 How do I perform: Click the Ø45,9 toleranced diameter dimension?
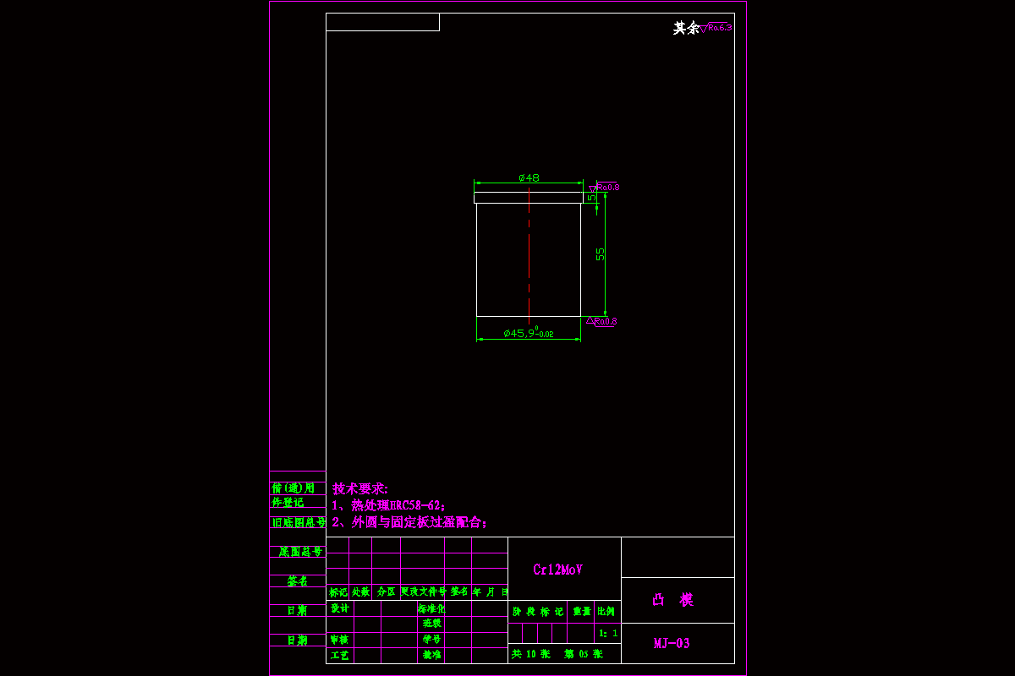pyautogui.click(x=528, y=333)
